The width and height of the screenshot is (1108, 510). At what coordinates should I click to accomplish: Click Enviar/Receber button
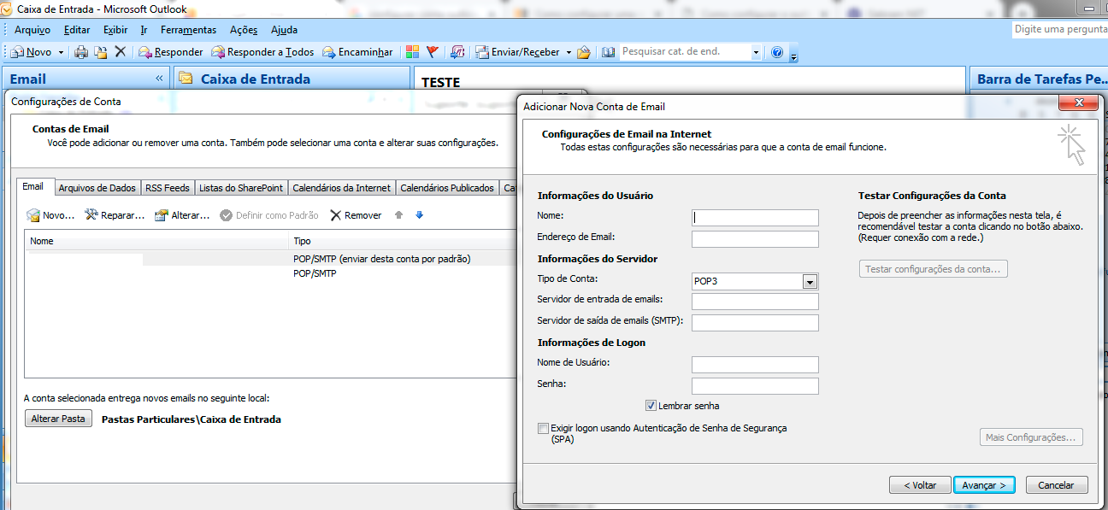(x=518, y=52)
